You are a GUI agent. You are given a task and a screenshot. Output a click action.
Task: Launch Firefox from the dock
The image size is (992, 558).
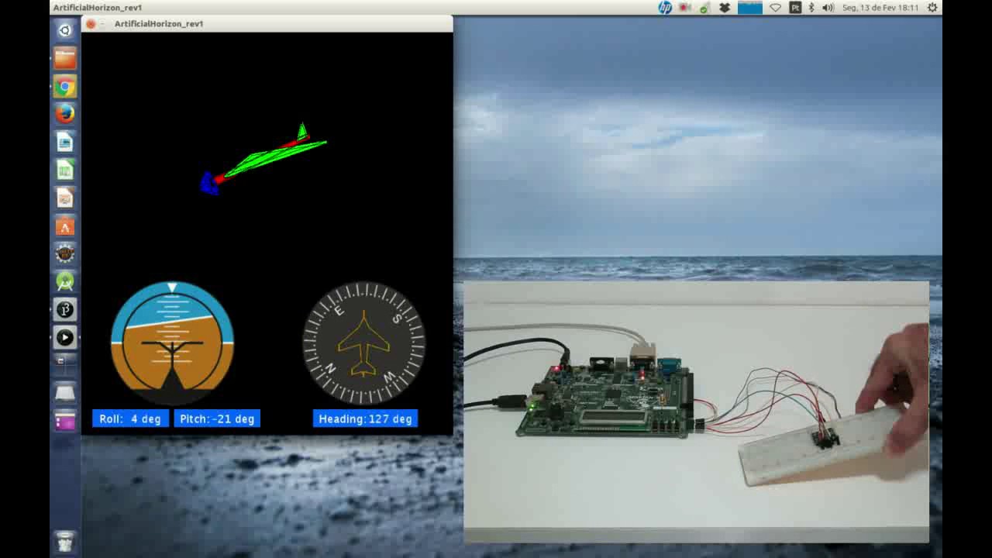[x=65, y=114]
